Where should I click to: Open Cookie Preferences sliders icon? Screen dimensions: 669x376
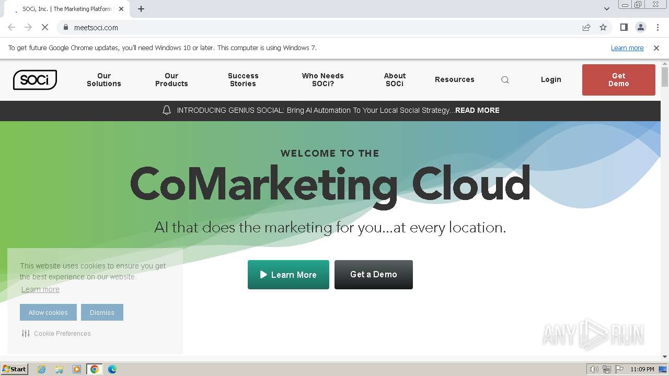(x=26, y=333)
